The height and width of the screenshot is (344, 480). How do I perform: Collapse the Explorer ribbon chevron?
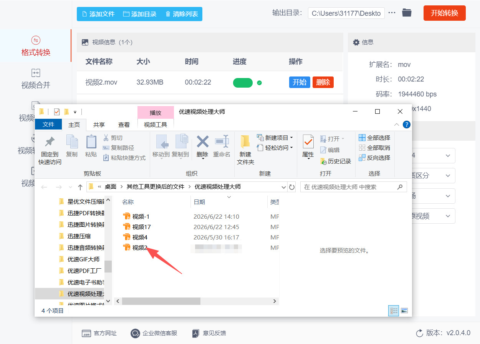point(397,125)
